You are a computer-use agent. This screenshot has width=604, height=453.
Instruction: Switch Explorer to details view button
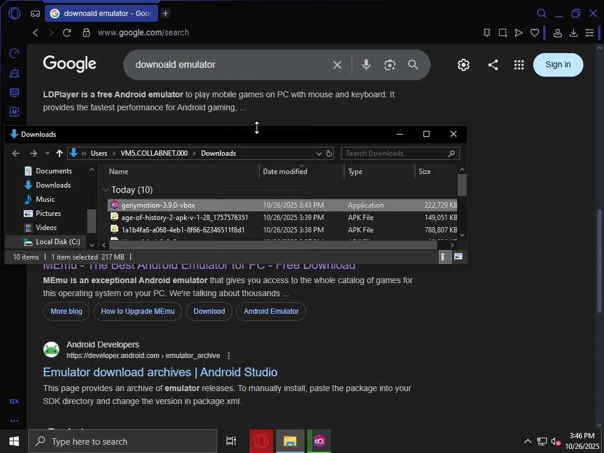[x=445, y=257]
